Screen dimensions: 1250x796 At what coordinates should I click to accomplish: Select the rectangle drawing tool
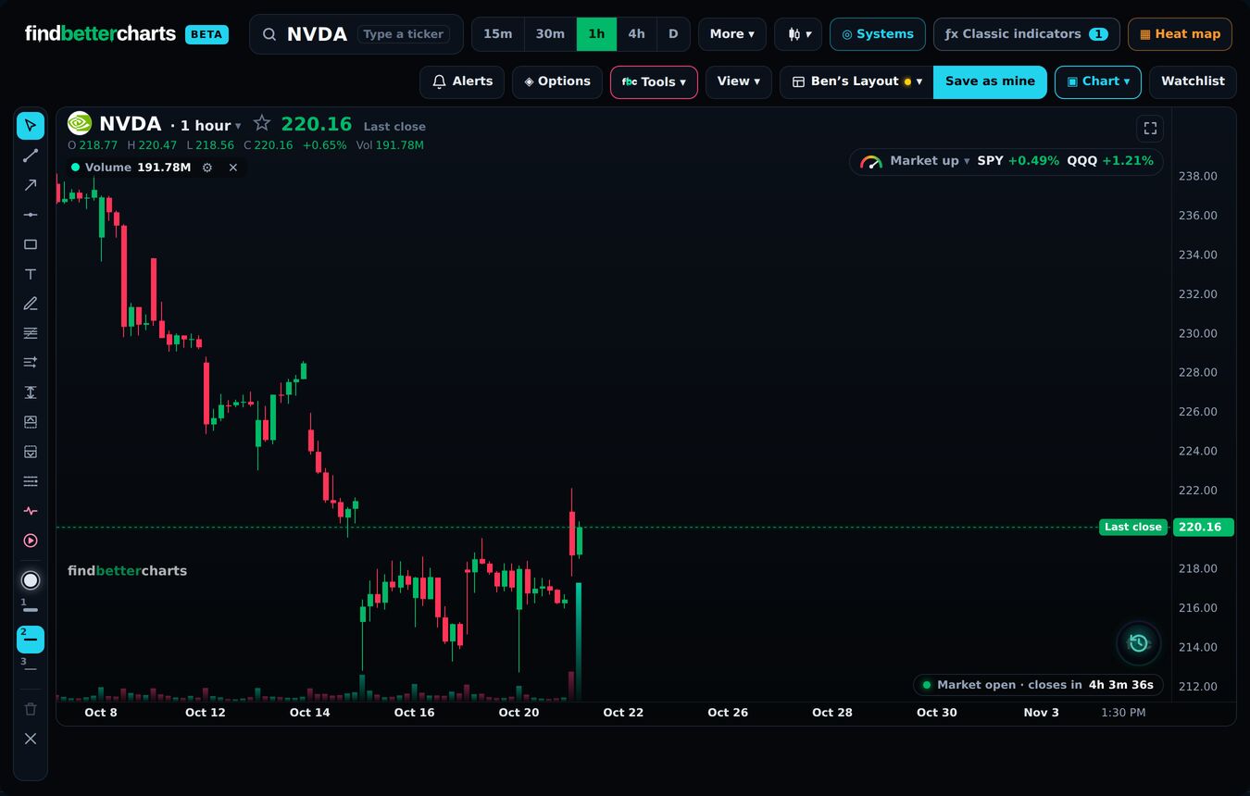tap(31, 244)
